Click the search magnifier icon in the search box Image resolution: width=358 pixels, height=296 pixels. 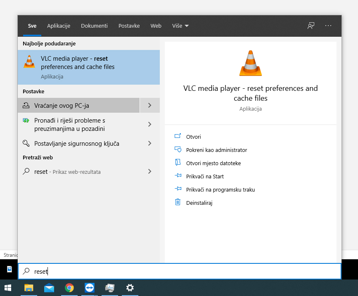26,271
